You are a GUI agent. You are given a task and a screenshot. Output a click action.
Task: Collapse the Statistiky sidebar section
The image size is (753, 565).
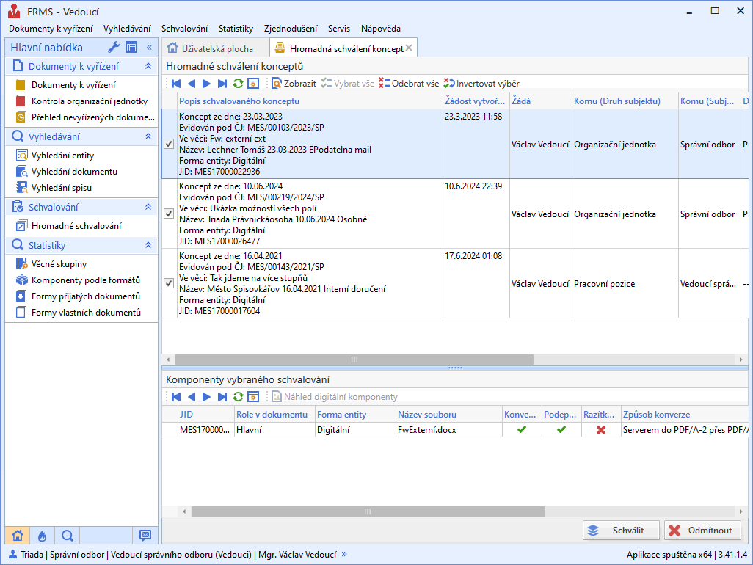(x=148, y=245)
